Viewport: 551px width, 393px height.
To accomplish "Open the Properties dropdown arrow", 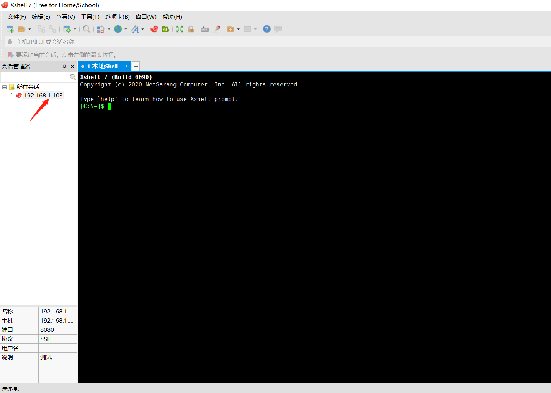I will pos(75,29).
